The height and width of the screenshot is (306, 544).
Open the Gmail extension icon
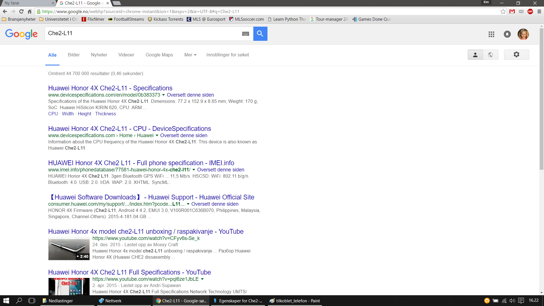coord(512,12)
